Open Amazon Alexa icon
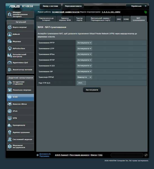This screenshot has height=169, width=154. (10, 104)
